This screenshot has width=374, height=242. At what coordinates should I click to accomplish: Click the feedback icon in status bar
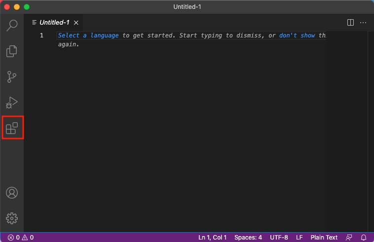pos(349,238)
